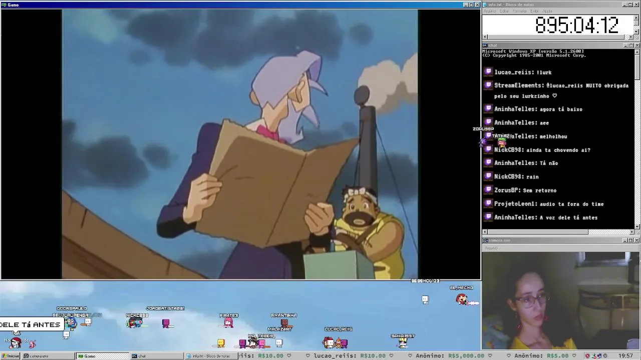Viewport: 641px width, 360px height.
Task: Maximize the camera.exe window
Action: tap(631, 240)
